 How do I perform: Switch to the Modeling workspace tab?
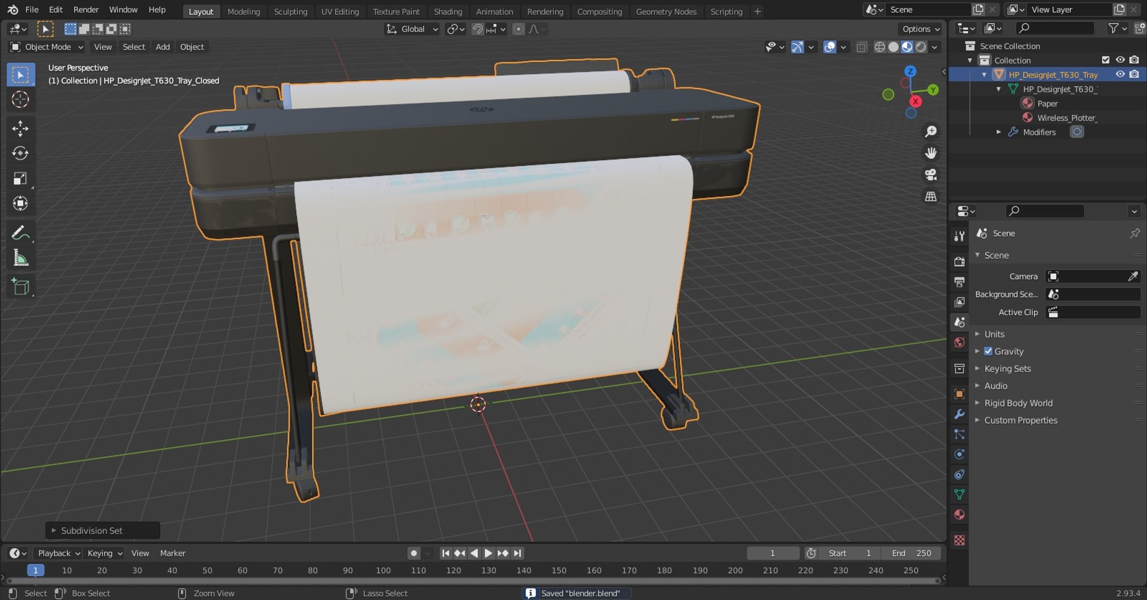(244, 11)
